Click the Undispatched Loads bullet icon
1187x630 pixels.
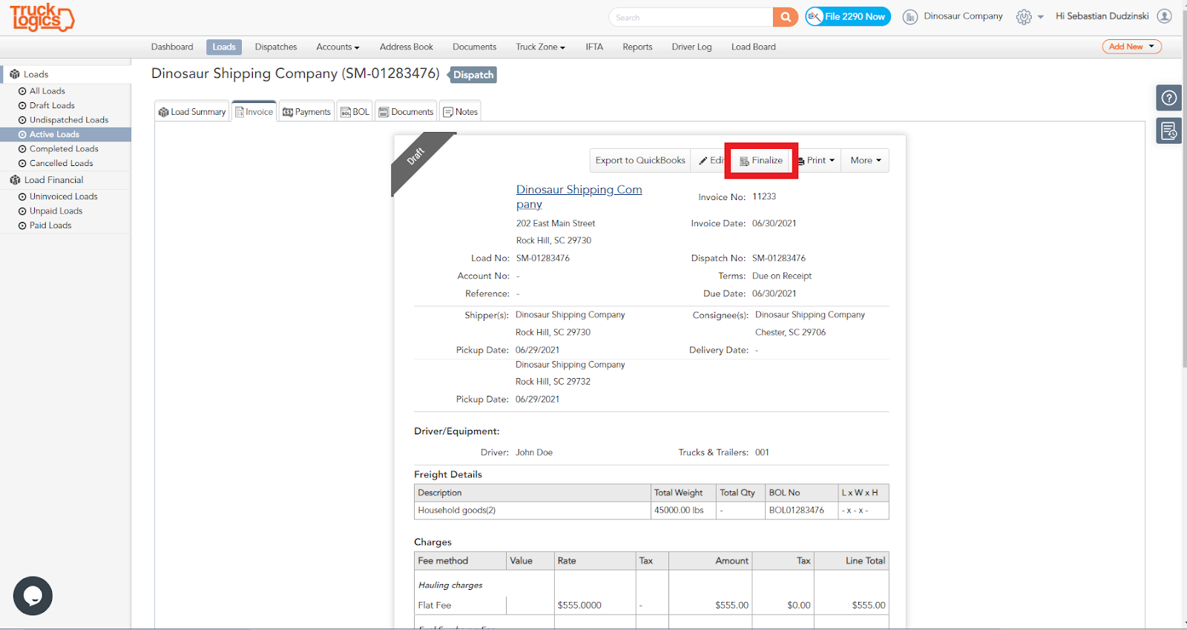coord(22,120)
